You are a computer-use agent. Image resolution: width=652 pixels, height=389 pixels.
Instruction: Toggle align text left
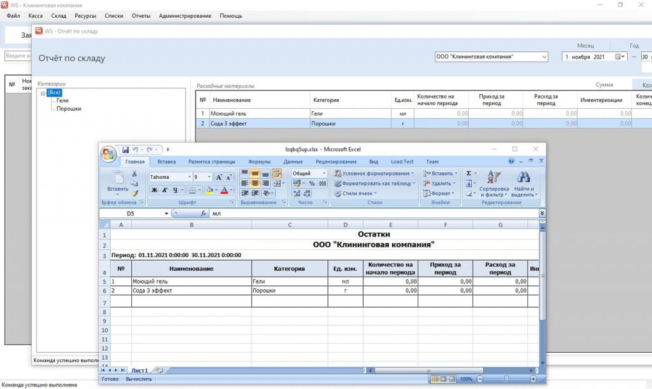(245, 183)
